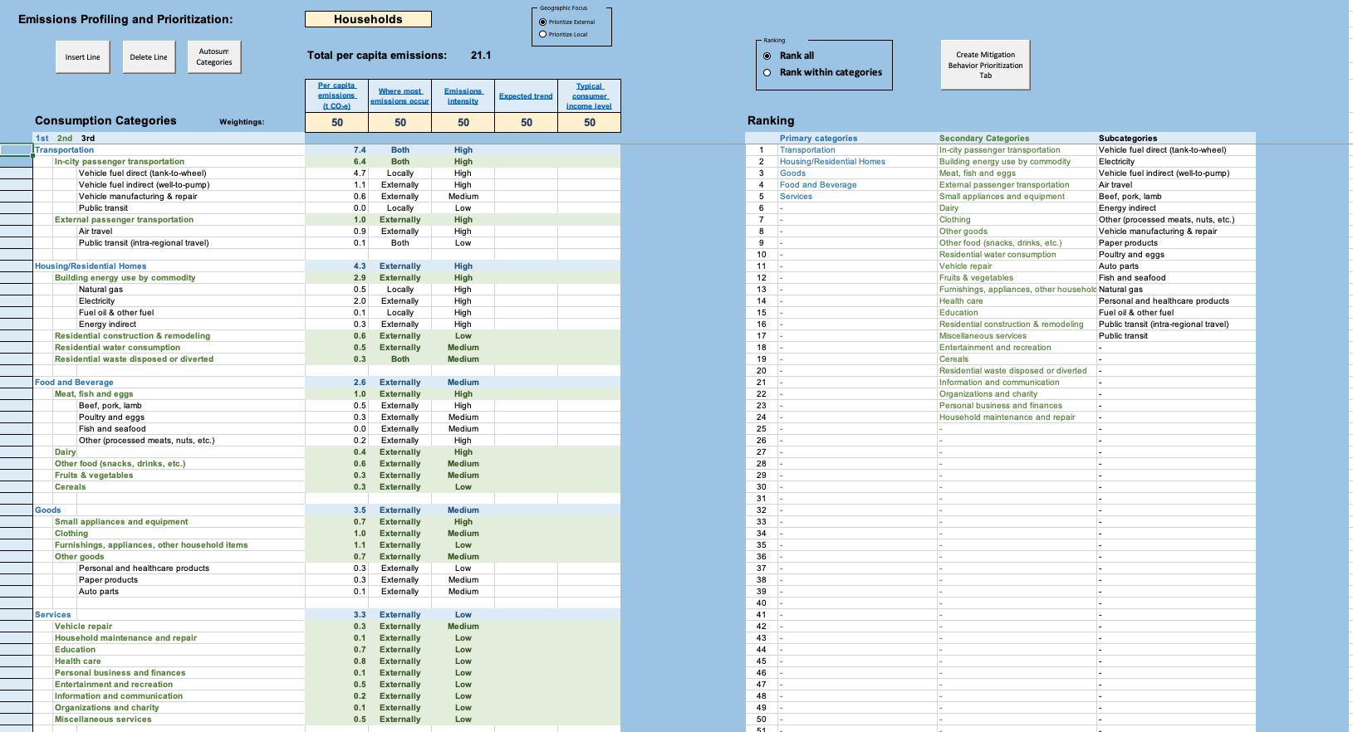Screen dimensions: 1353x732
Task: Choose the Rank all option
Action: click(767, 56)
